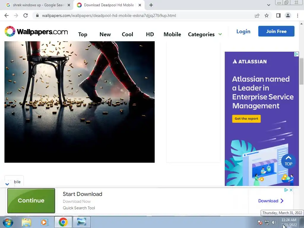304x228 pixels.
Task: Expand the tab search dropdown arrow
Action: 268,5
